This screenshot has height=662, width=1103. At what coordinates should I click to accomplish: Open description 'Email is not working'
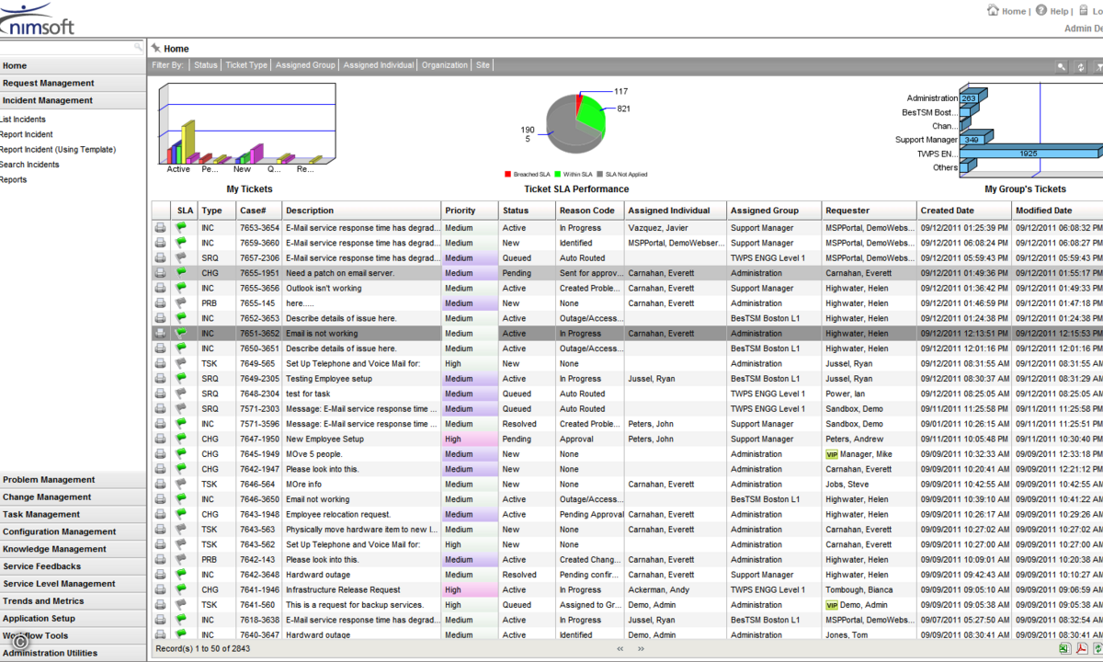coord(322,334)
